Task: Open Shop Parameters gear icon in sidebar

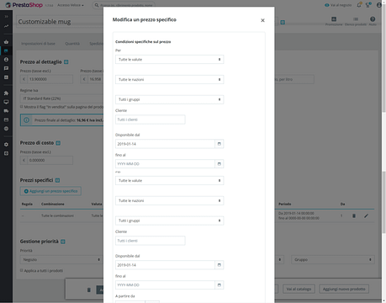Action: click(x=6, y=145)
